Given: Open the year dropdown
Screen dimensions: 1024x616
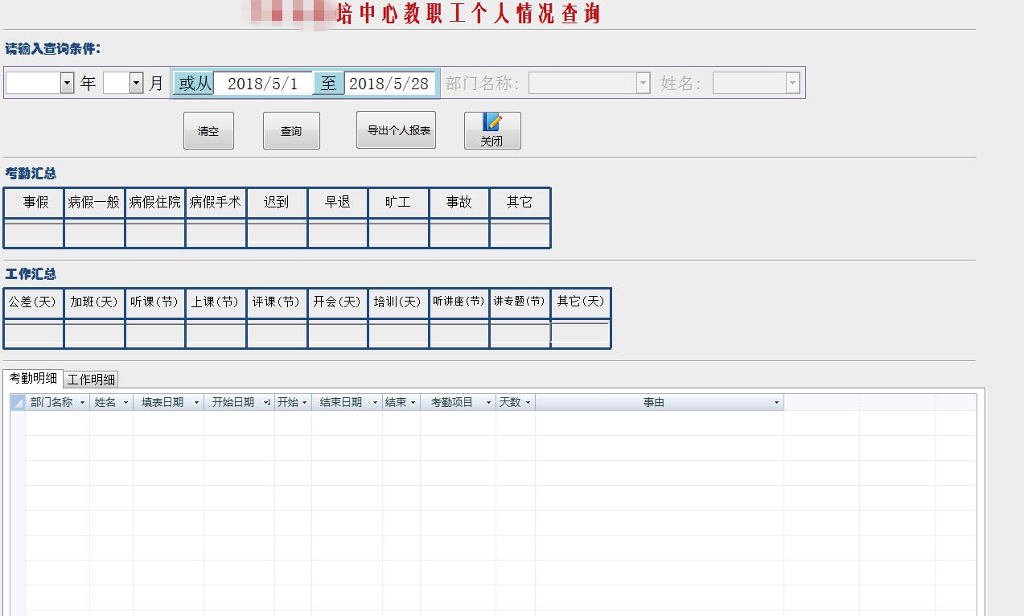Looking at the screenshot, I should click(x=67, y=83).
